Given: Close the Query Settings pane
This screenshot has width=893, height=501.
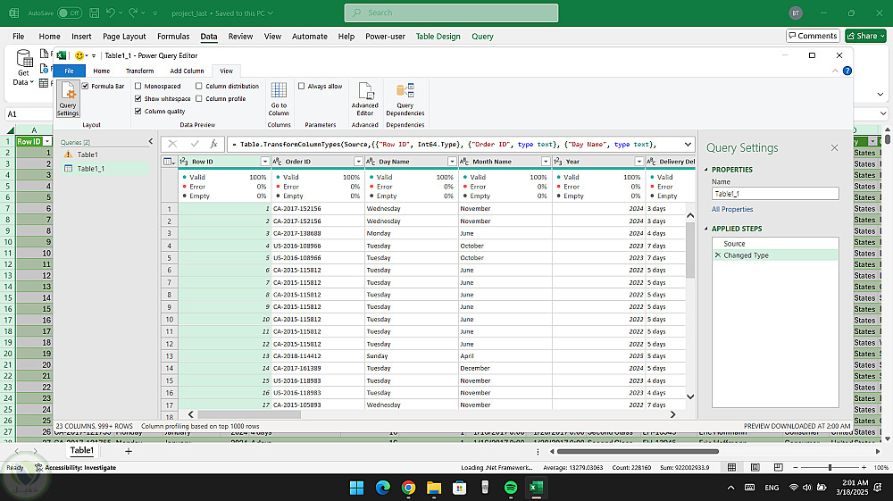Looking at the screenshot, I should click(834, 148).
